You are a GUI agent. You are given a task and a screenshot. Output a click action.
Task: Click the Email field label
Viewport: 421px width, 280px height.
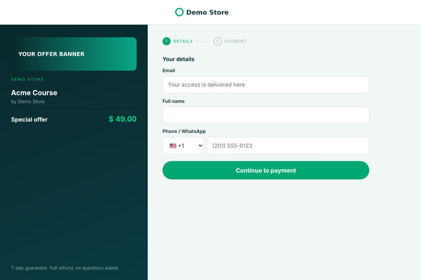pos(168,70)
